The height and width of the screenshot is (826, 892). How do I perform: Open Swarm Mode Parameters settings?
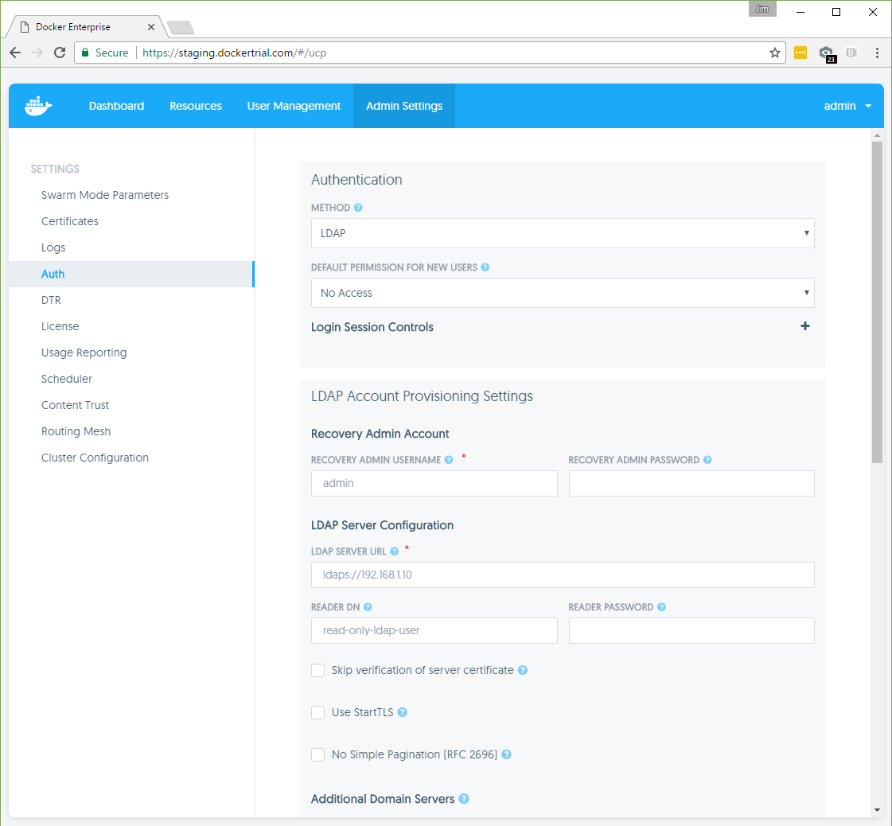(x=105, y=195)
